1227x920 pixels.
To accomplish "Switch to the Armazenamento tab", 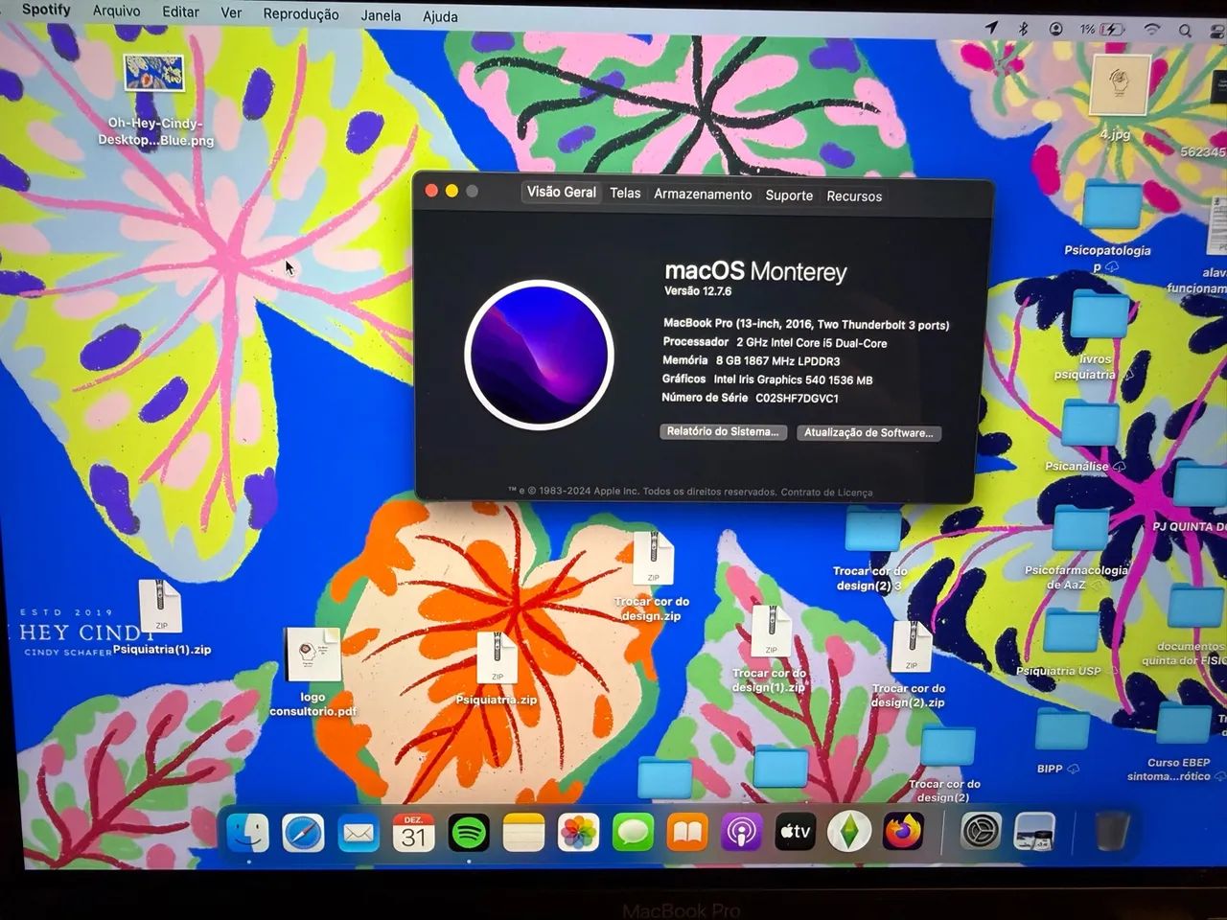I will pyautogui.click(x=703, y=194).
